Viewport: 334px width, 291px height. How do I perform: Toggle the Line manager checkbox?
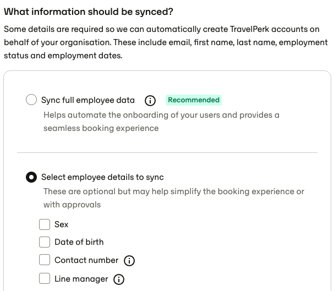coord(45,278)
